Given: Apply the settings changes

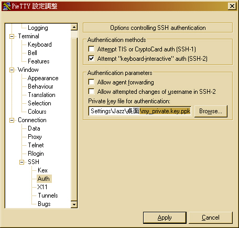Looking at the screenshot, I should pyautogui.click(x=165, y=218).
